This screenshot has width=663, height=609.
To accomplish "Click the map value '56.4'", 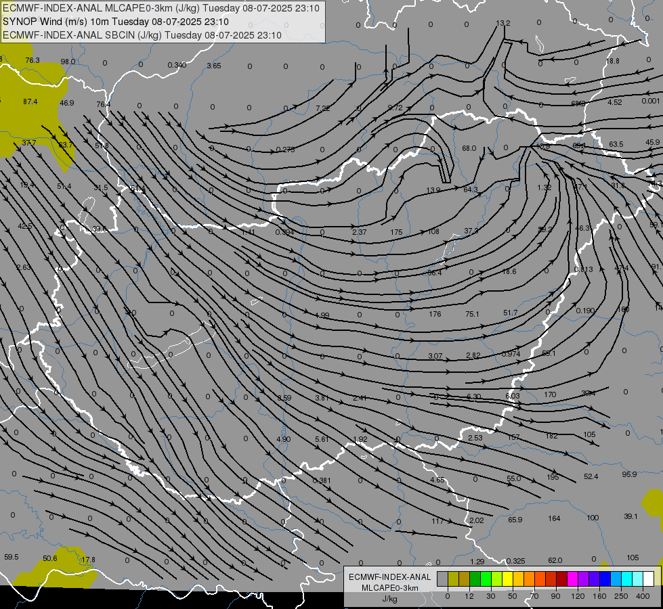I will (x=435, y=273).
